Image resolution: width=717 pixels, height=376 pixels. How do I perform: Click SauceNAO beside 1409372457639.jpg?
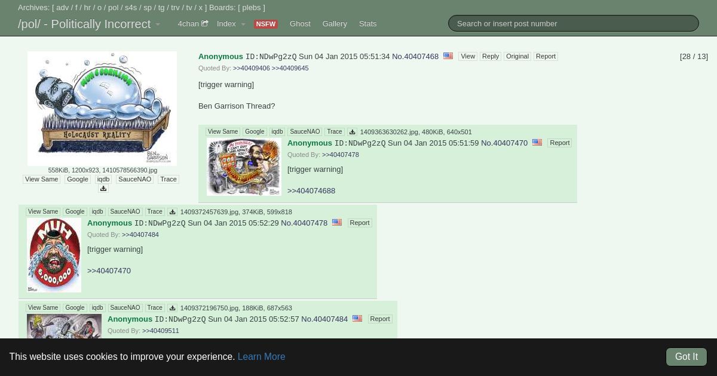(x=125, y=212)
